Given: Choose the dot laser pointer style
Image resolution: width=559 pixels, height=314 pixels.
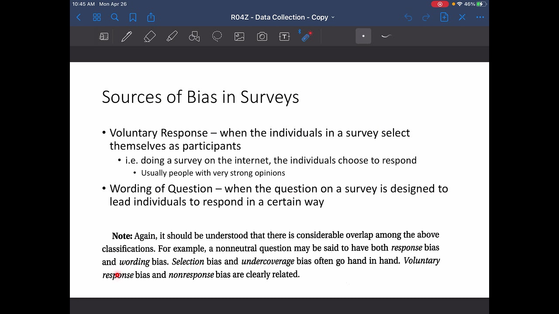Looking at the screenshot, I should (x=363, y=36).
